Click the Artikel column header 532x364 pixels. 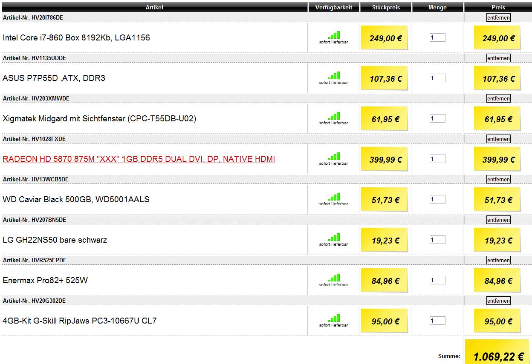[154, 7]
